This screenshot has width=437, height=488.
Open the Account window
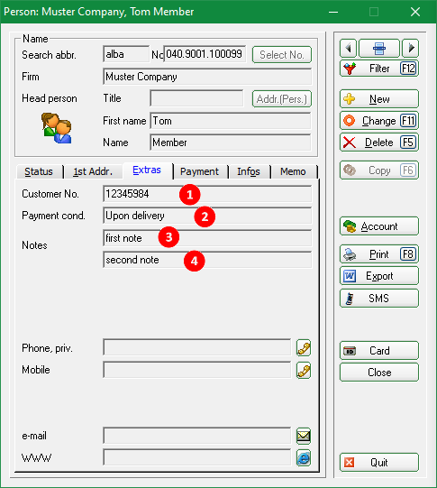pyautogui.click(x=379, y=226)
